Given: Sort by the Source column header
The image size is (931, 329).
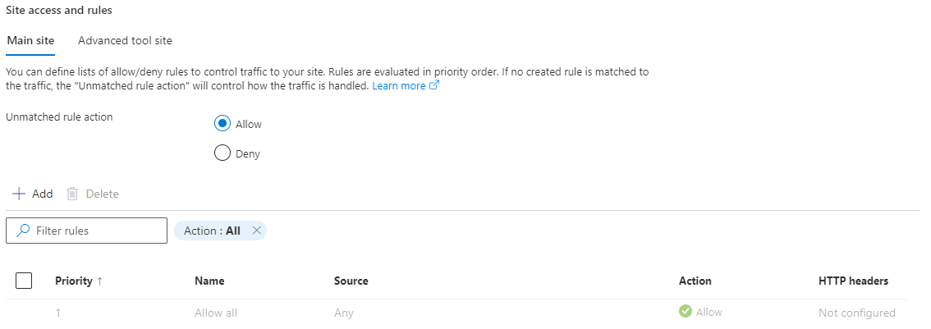Looking at the screenshot, I should pos(351,281).
